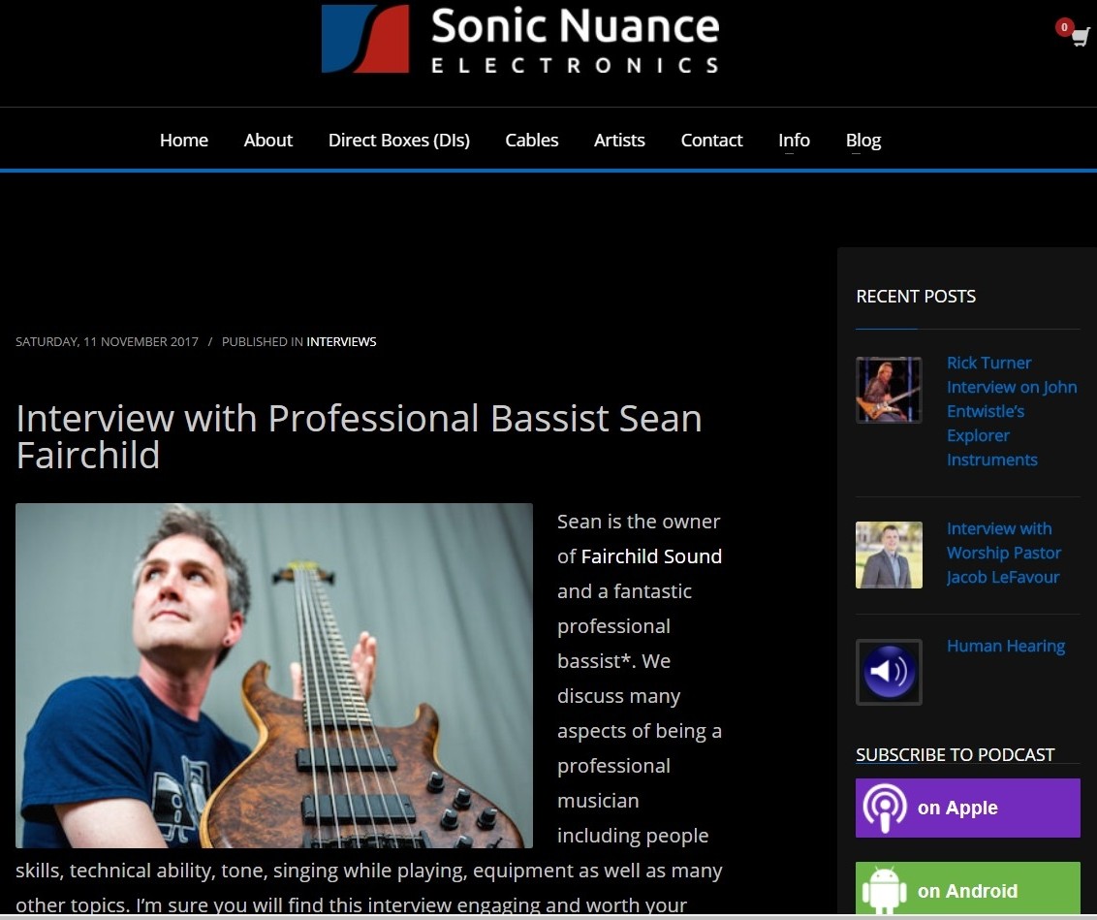Click the Sonic Nuance Electronics logo
Viewport: 1097px width, 920px height.
point(520,41)
